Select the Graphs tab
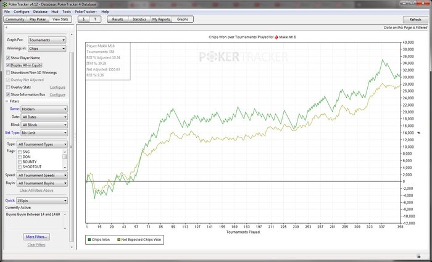This screenshot has height=262, width=432. click(x=183, y=20)
